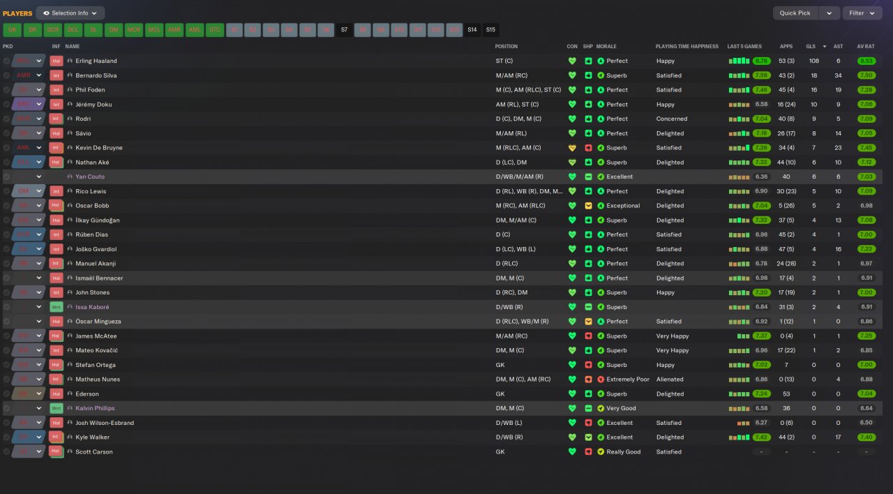Screen dimensions: 893x494
Task: Click Haaland's 8.53 average rating badge
Action: pyautogui.click(x=866, y=61)
